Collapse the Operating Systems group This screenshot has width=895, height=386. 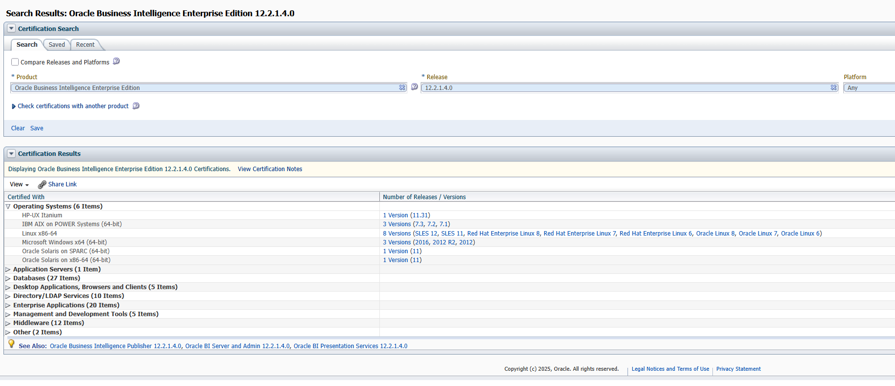point(8,207)
